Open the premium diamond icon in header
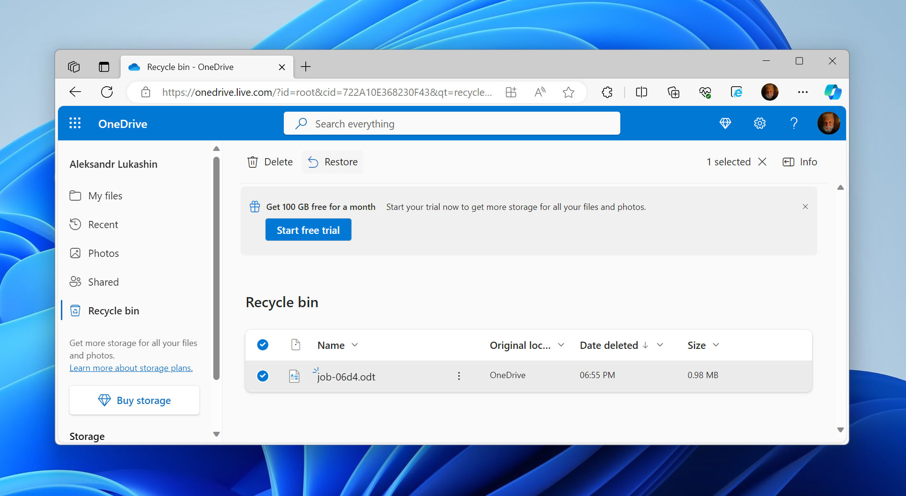The image size is (906, 496). 725,124
